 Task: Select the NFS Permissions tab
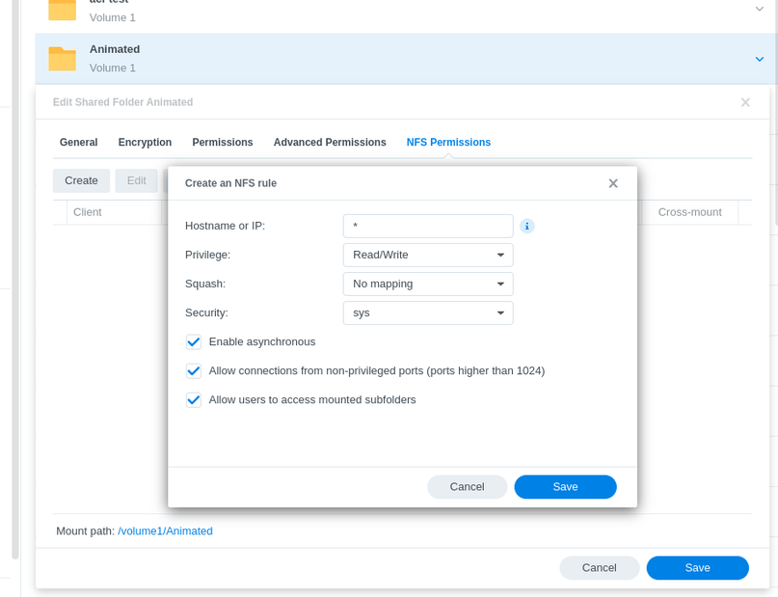click(448, 143)
